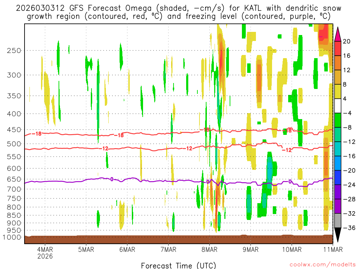The height and width of the screenshot is (269, 359).
Task: Click the colorbar value label -36
Action: tap(349, 228)
